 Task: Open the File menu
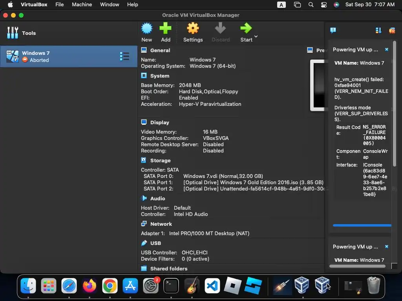pyautogui.click(x=60, y=4)
